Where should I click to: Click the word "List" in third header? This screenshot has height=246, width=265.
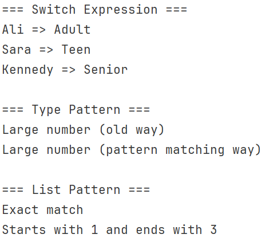tap(46, 190)
